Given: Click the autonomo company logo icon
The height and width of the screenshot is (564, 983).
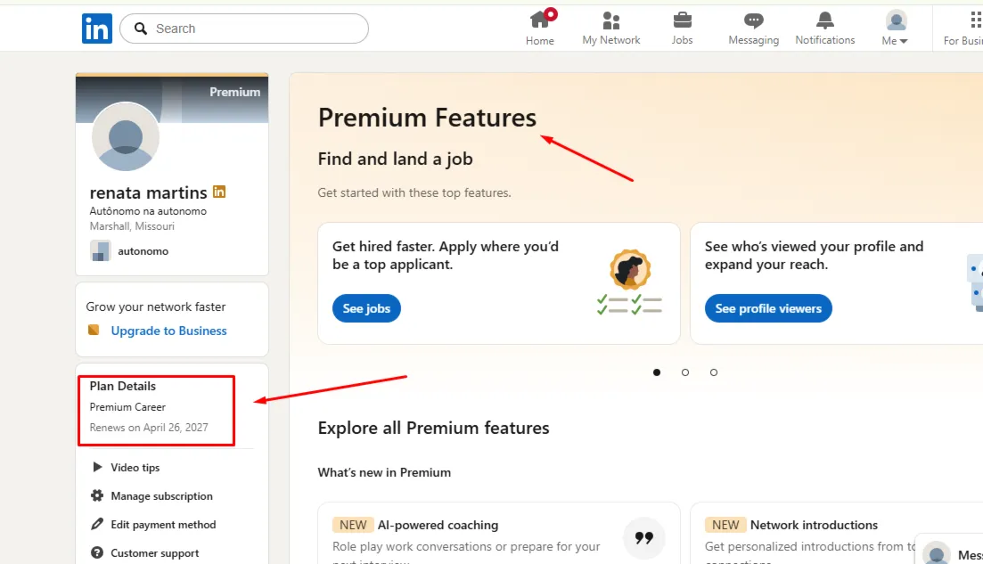Looking at the screenshot, I should [101, 250].
